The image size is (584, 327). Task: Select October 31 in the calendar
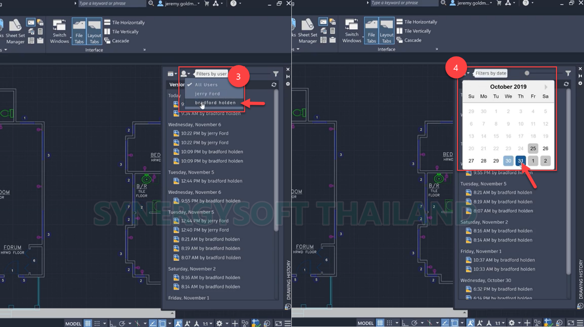pyautogui.click(x=520, y=161)
